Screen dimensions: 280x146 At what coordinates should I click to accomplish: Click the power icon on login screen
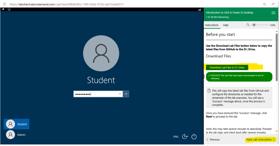(x=194, y=137)
